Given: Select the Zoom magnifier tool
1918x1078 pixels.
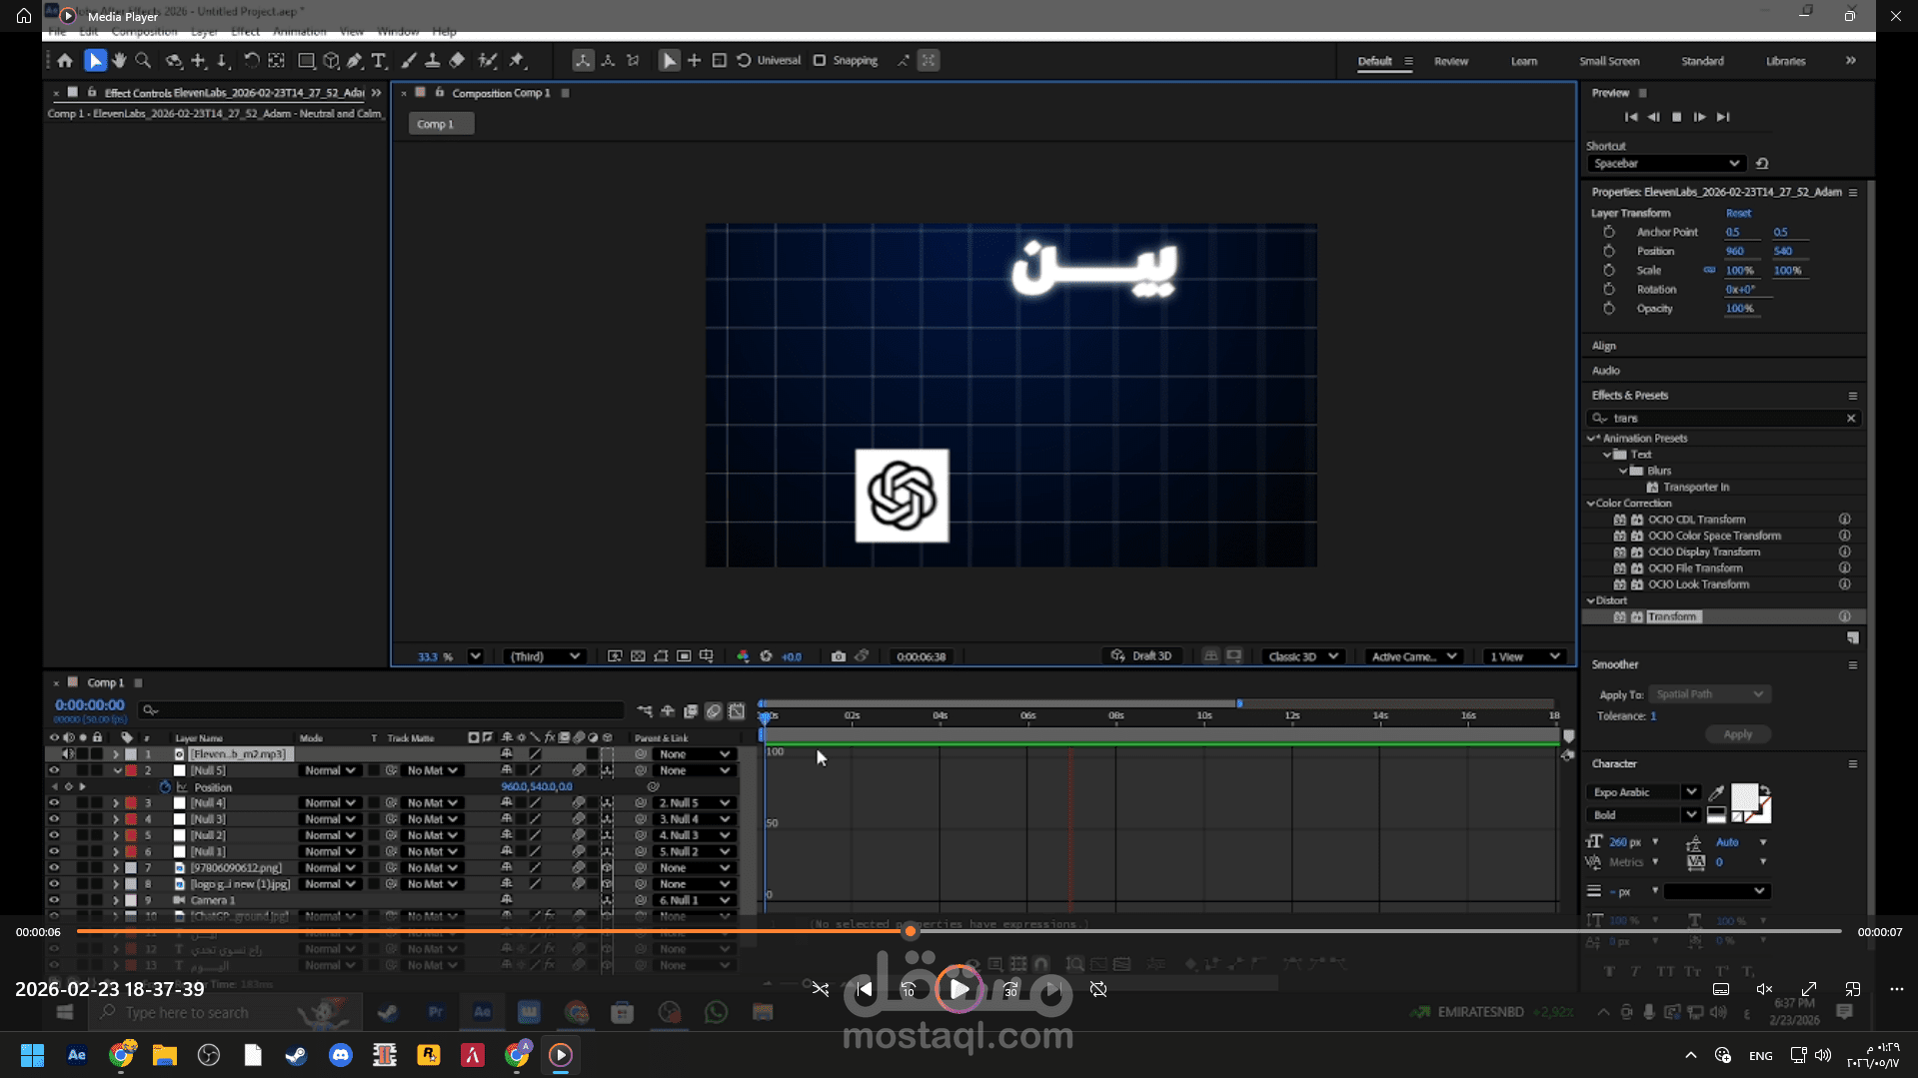Looking at the screenshot, I should (x=143, y=61).
